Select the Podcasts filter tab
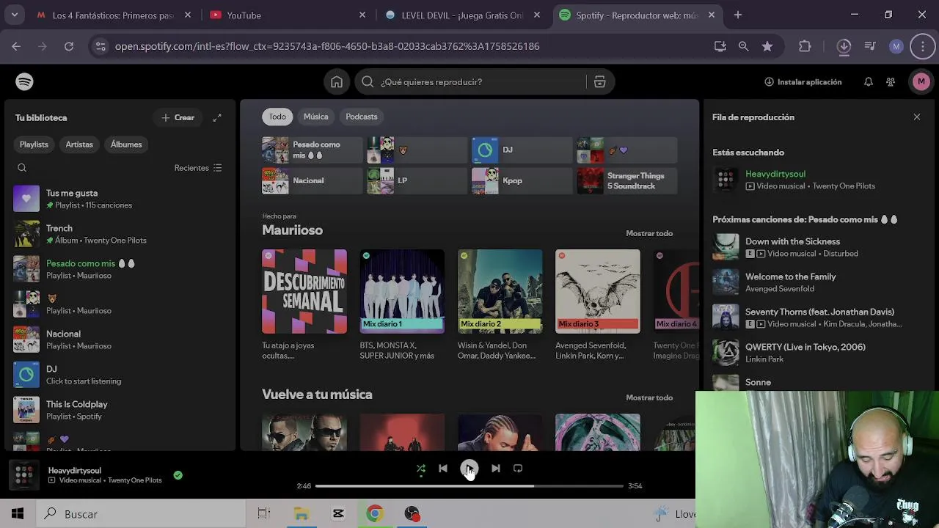 [x=362, y=117]
